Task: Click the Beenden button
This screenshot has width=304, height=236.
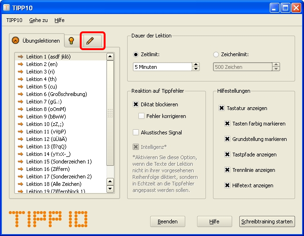Action: click(167, 221)
